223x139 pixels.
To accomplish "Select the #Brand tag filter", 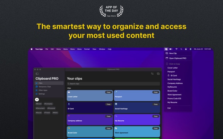I will pos(38,104).
